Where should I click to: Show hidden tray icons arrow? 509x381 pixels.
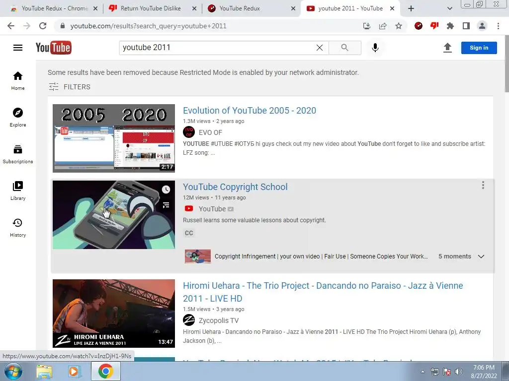(423, 372)
